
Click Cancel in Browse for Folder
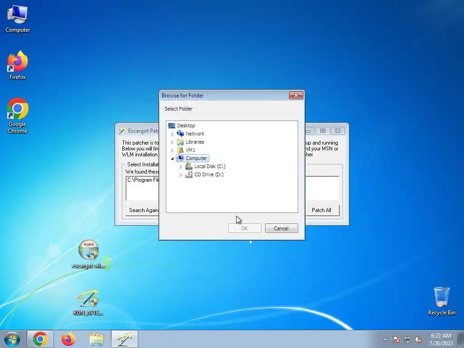[281, 228]
